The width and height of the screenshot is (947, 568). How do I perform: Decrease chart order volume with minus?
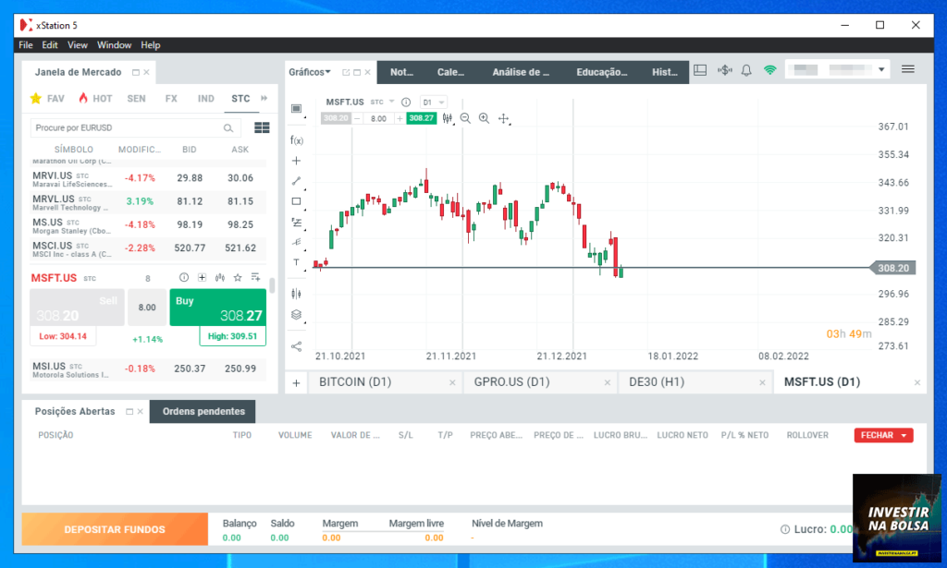click(357, 118)
